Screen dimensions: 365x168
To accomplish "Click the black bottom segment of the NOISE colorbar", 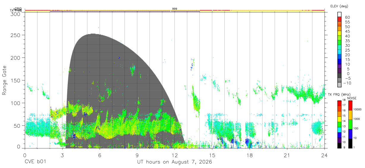I will (350, 143).
